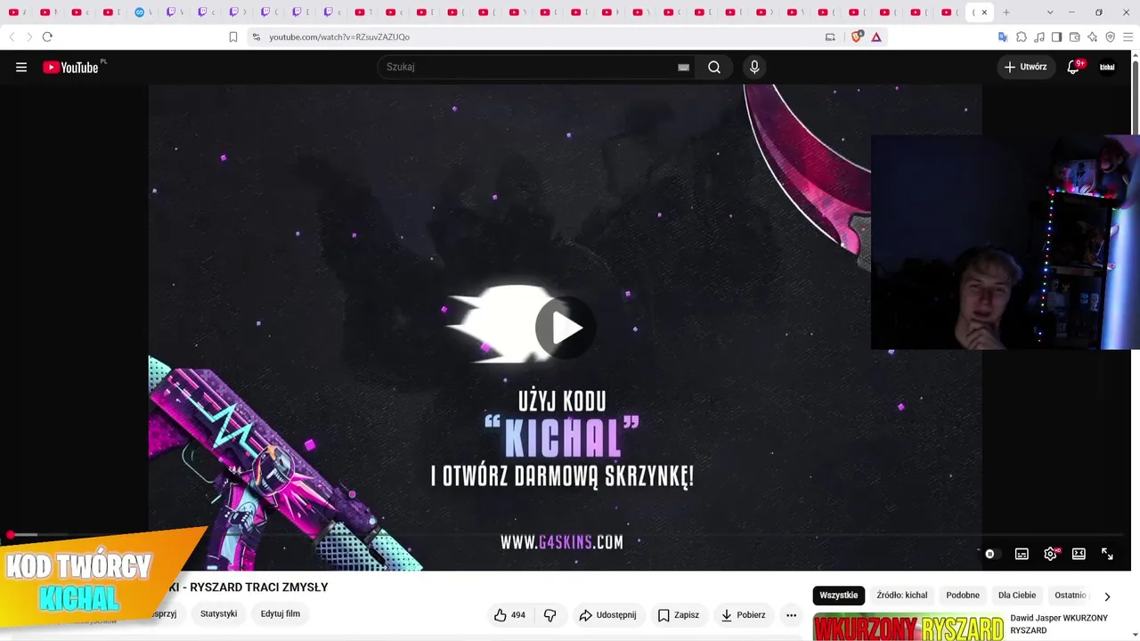Open the on-screen keyboard in search box
The image size is (1140, 641).
683,67
